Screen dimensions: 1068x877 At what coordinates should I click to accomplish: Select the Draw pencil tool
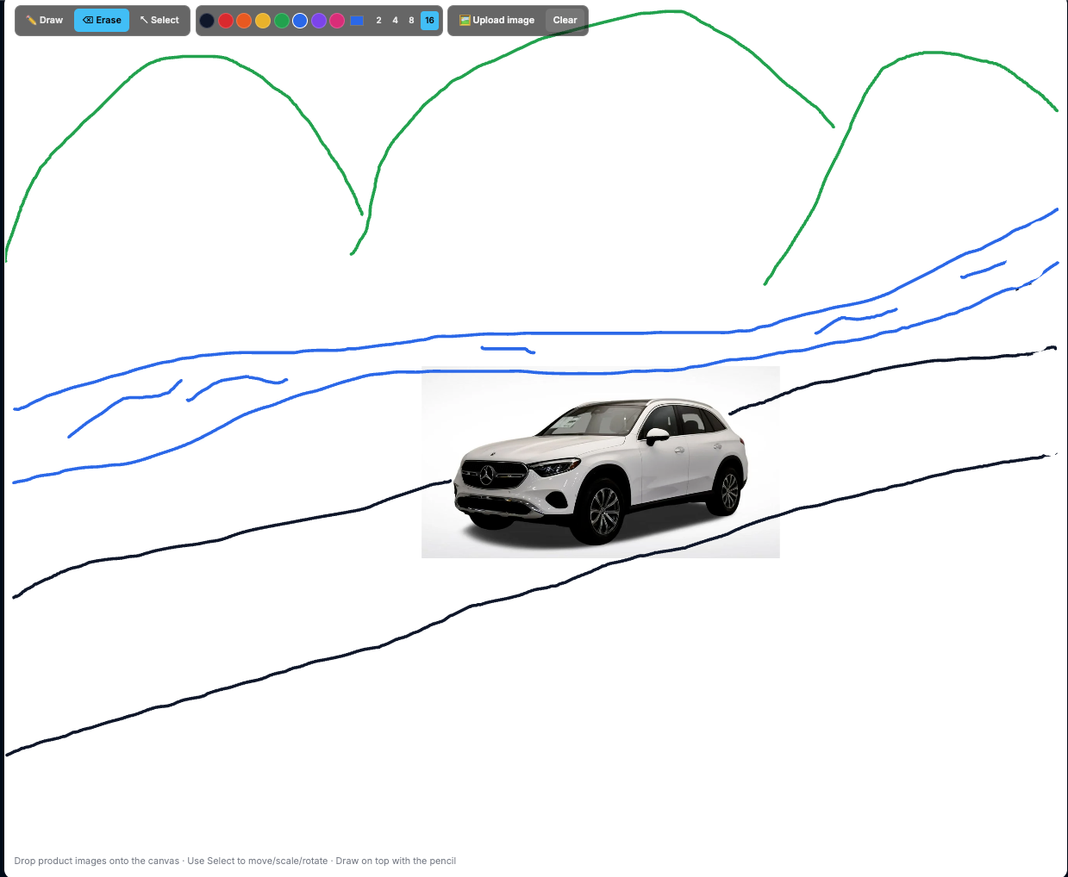45,20
